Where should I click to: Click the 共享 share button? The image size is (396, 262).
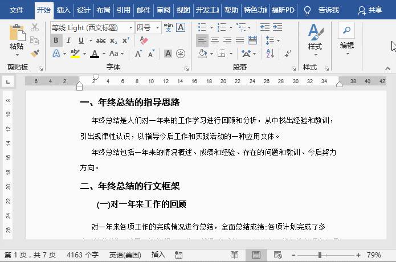(x=370, y=10)
